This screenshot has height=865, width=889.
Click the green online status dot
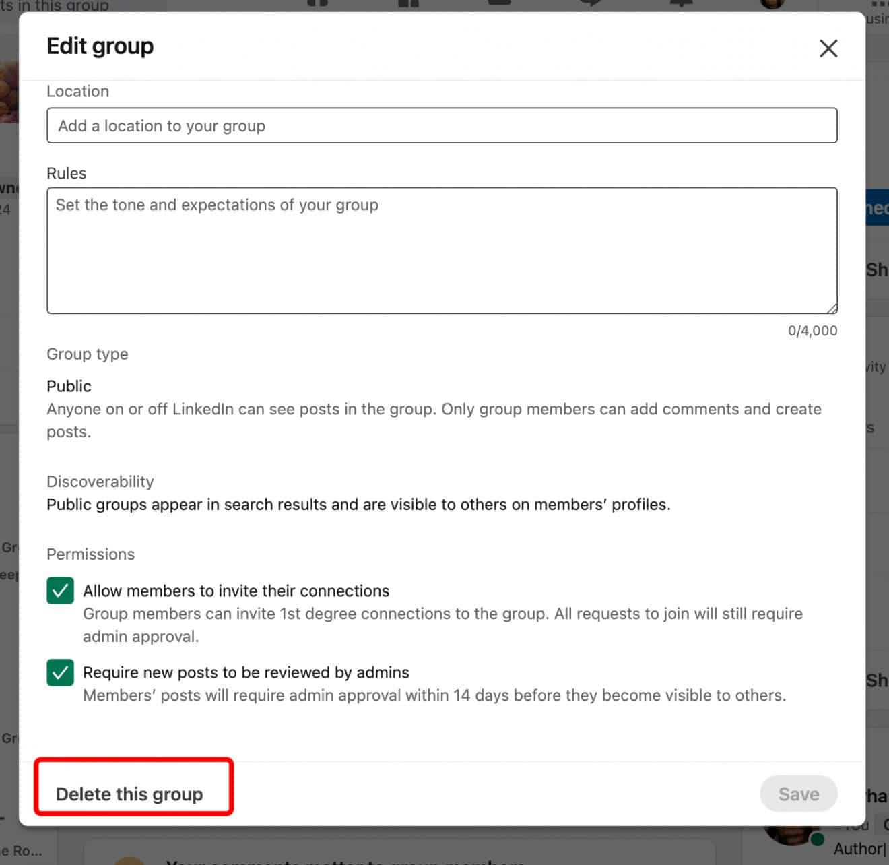pyautogui.click(x=818, y=839)
